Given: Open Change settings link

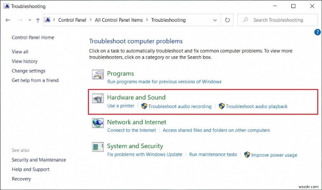Looking at the screenshot, I should (29, 71).
